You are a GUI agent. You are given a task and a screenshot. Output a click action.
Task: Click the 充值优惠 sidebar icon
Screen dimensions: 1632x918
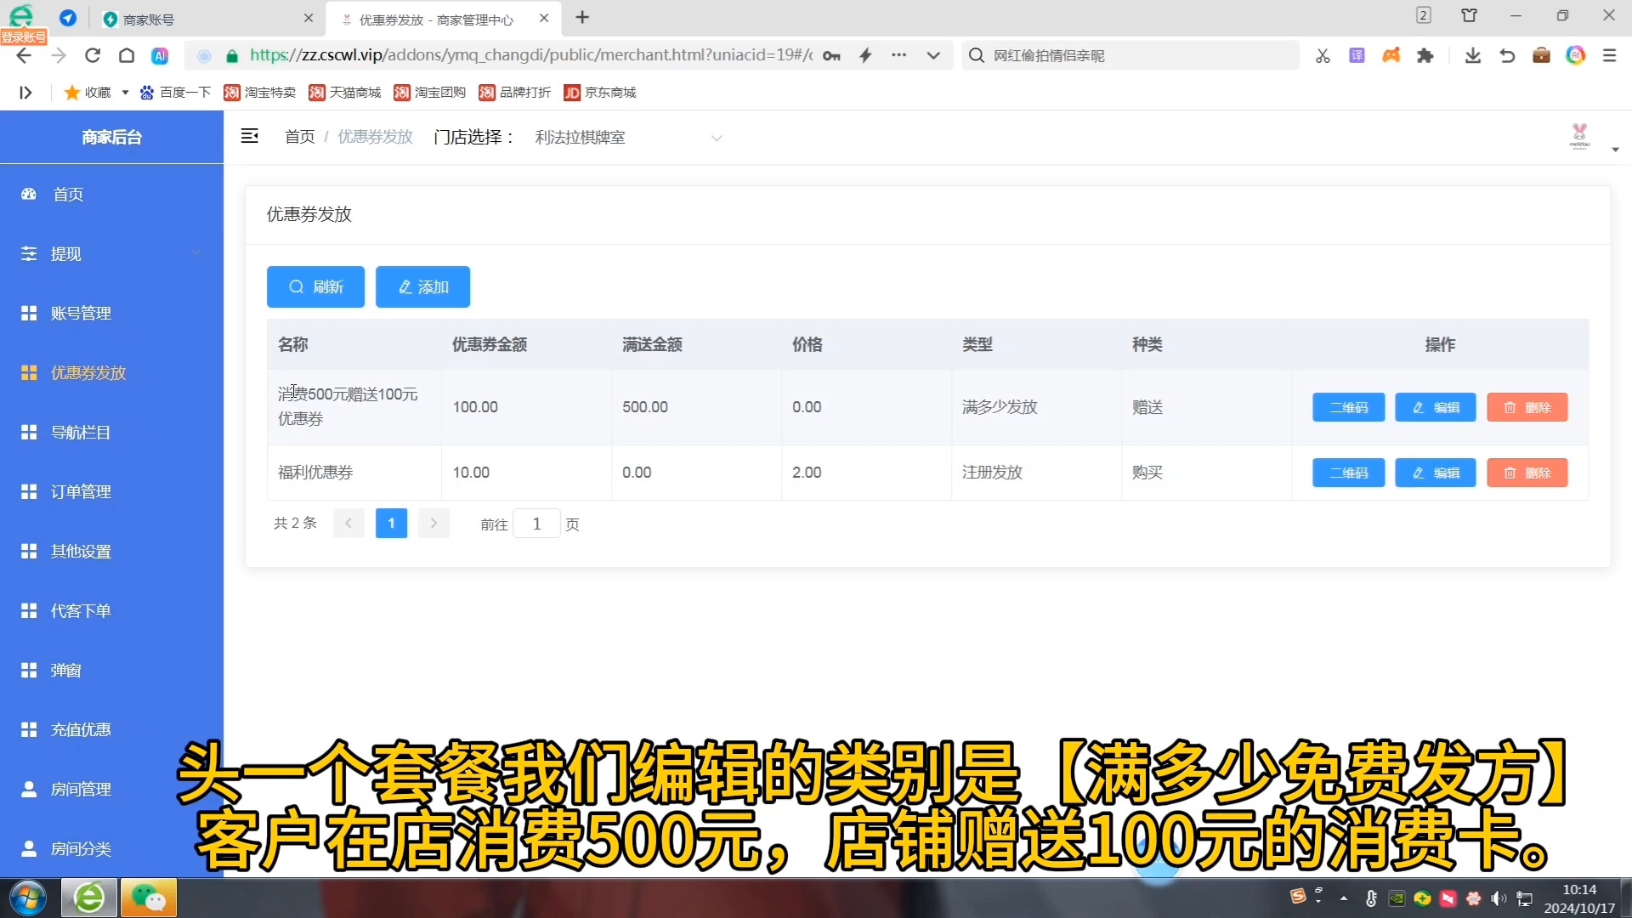pos(28,729)
